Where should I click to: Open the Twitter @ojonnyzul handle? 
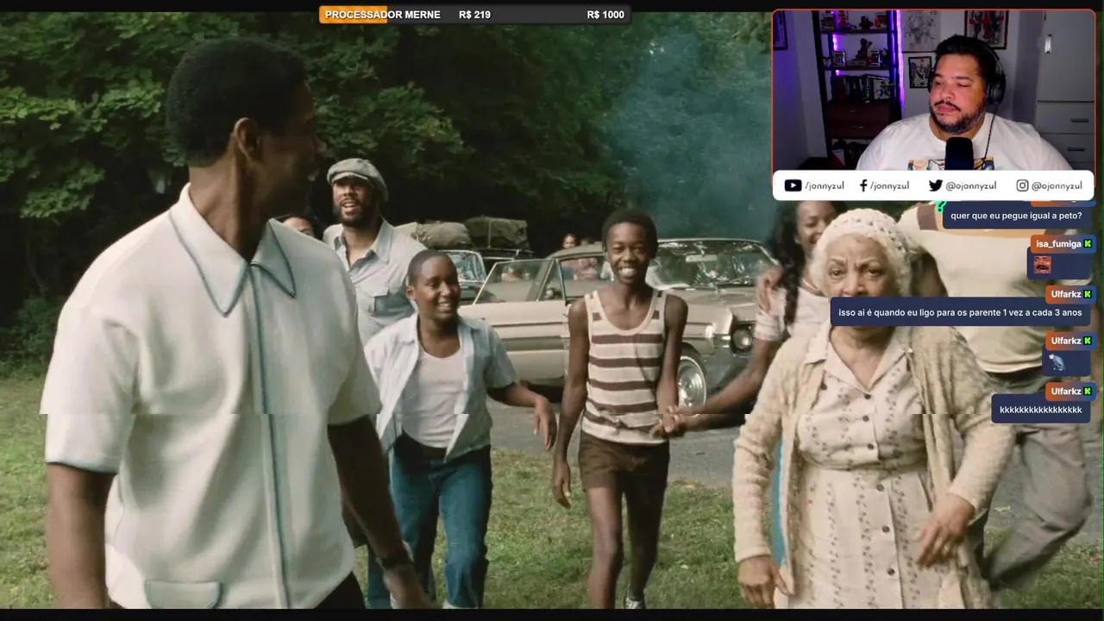point(971,185)
